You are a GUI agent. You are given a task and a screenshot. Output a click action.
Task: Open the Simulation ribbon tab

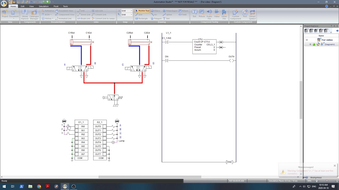tap(44, 6)
